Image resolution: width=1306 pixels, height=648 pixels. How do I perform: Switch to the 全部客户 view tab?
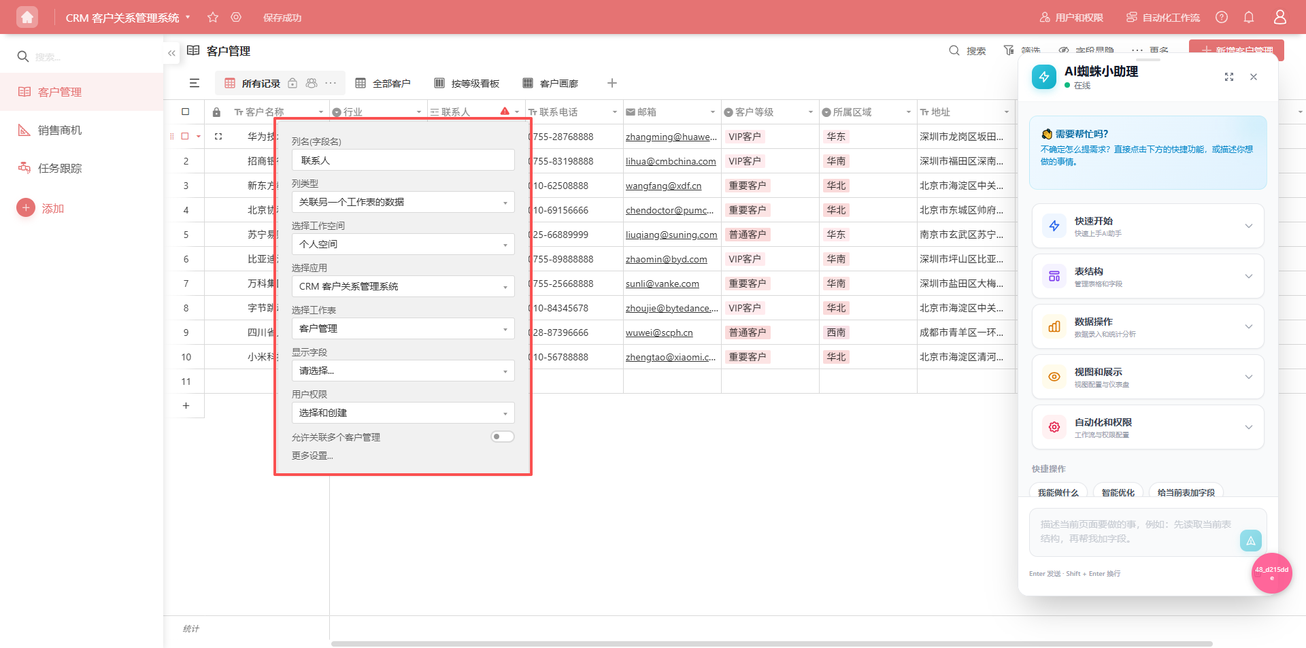384,83
